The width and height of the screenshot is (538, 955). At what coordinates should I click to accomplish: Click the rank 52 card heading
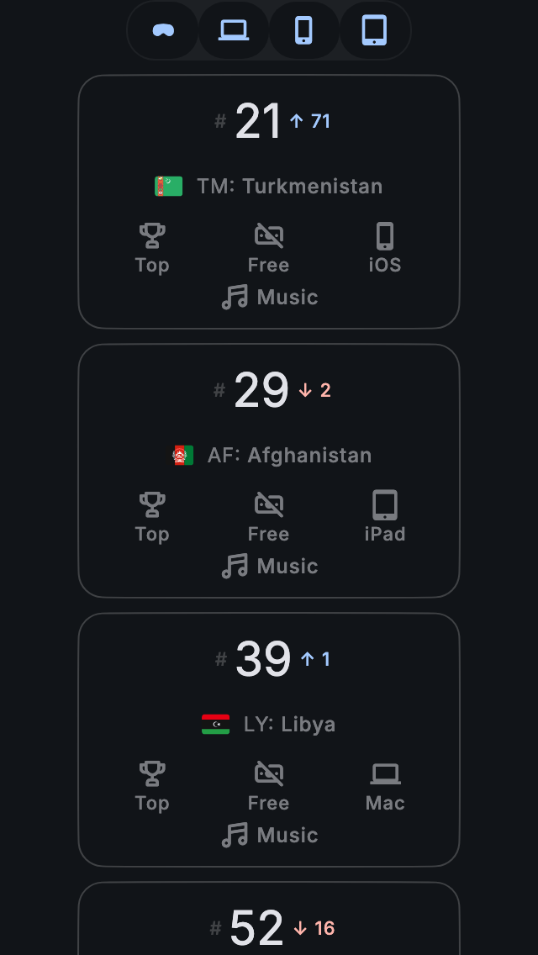(x=257, y=928)
